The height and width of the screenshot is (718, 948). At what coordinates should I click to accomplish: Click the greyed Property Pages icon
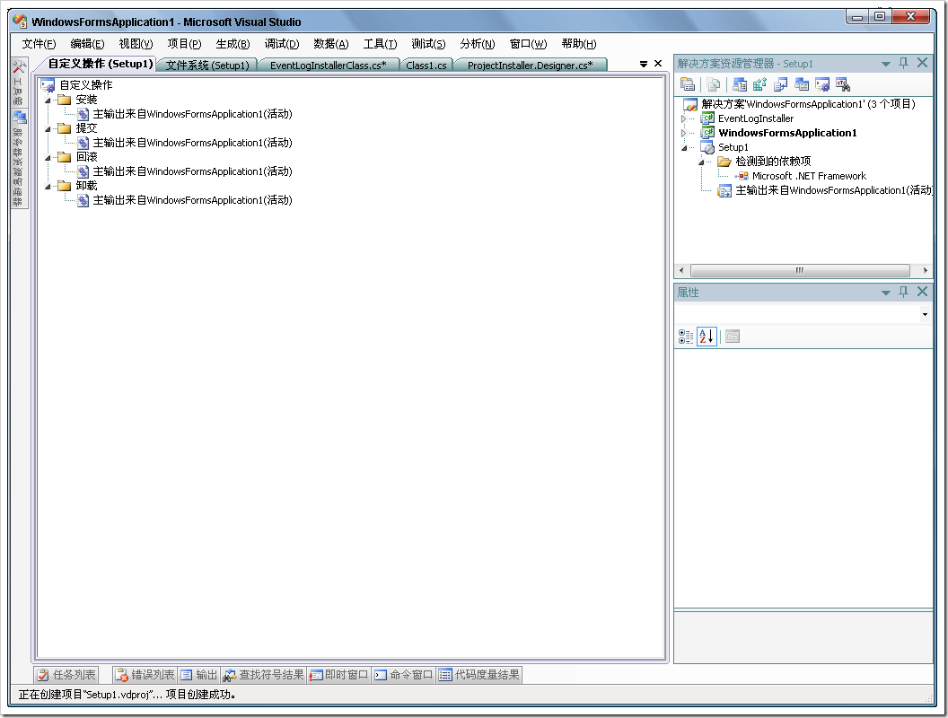733,337
